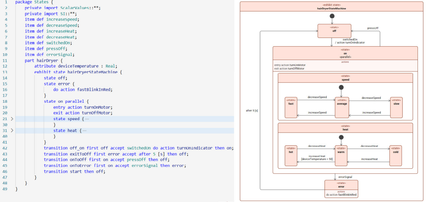The height and width of the screenshot is (202, 427).
Task: Select the 'hot' state box
Action: pyautogui.click(x=291, y=156)
